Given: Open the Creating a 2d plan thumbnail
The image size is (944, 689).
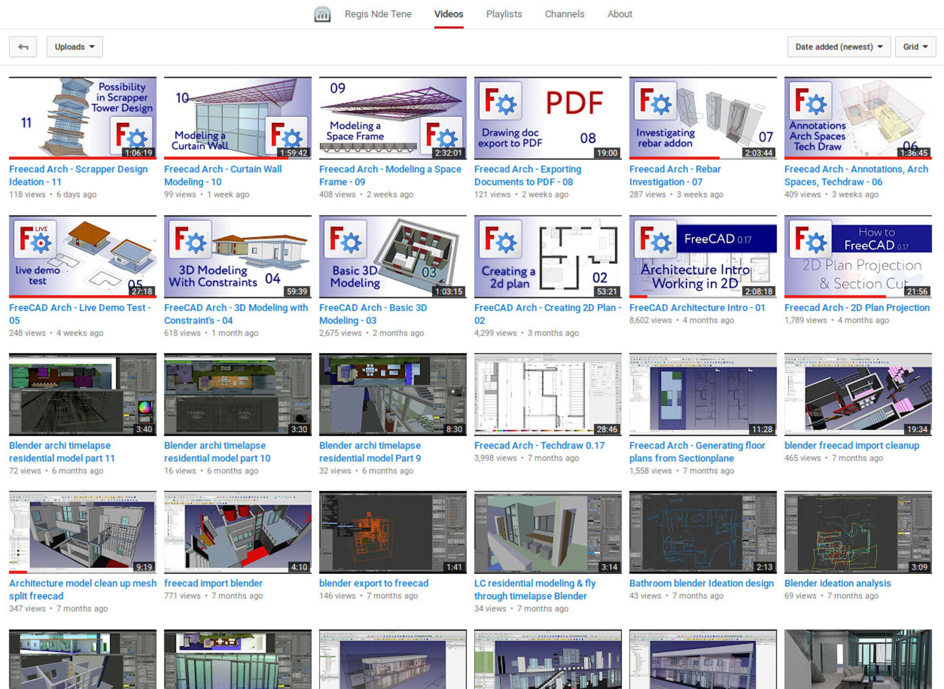Looking at the screenshot, I should [547, 256].
